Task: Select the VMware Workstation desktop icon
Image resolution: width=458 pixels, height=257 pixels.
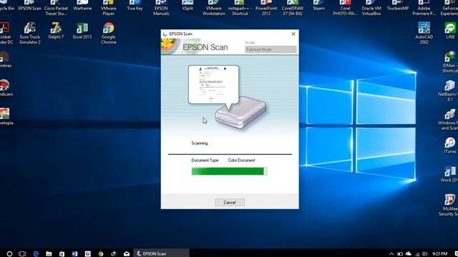Action: pyautogui.click(x=213, y=8)
